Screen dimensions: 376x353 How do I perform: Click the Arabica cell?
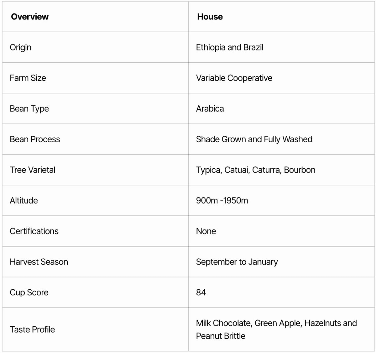(x=210, y=109)
